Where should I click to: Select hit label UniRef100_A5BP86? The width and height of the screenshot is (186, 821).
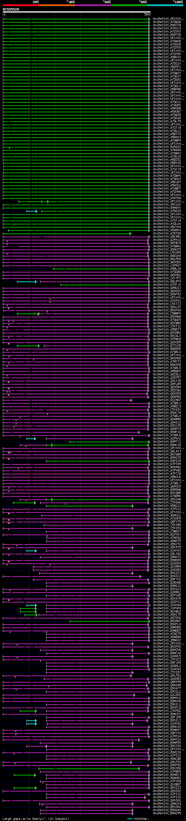coord(167,89)
